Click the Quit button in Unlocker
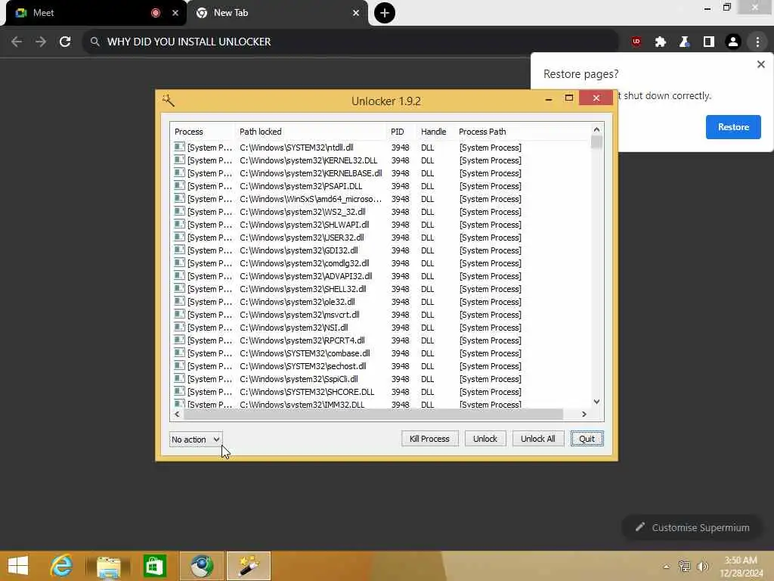This screenshot has width=774, height=581. (587, 439)
